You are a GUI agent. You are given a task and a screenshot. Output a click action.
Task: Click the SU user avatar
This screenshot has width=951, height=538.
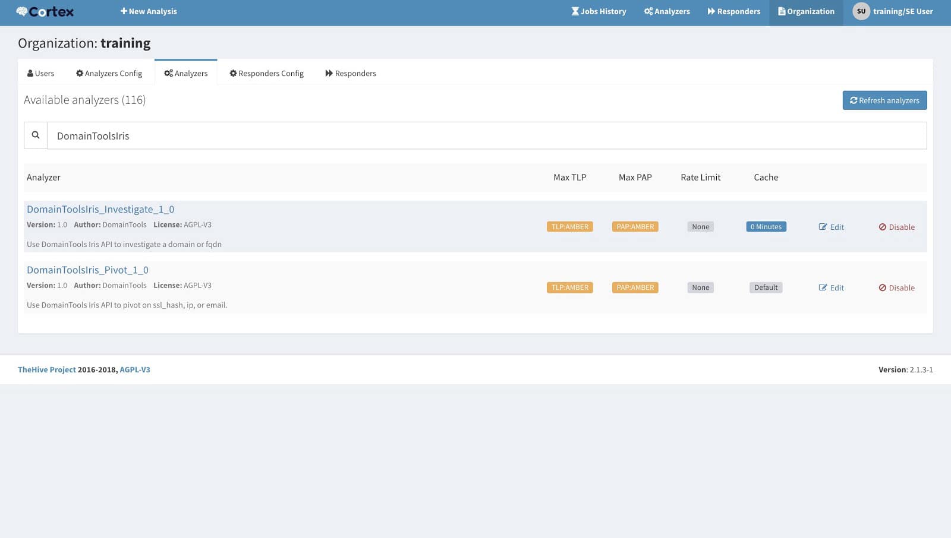coord(861,11)
